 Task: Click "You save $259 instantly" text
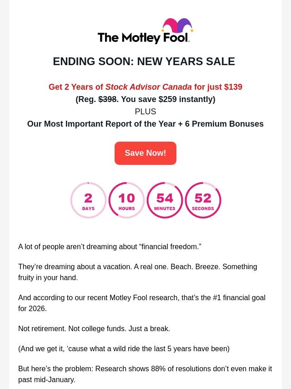click(x=167, y=99)
